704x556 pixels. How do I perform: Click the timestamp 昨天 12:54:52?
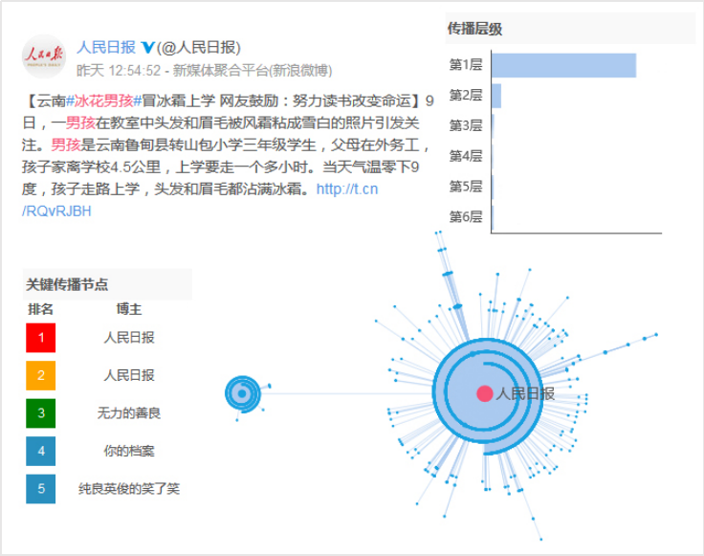point(119,71)
